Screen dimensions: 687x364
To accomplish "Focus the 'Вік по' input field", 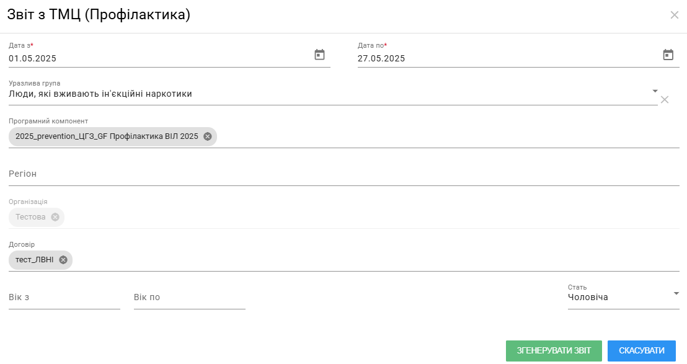I will click(189, 298).
